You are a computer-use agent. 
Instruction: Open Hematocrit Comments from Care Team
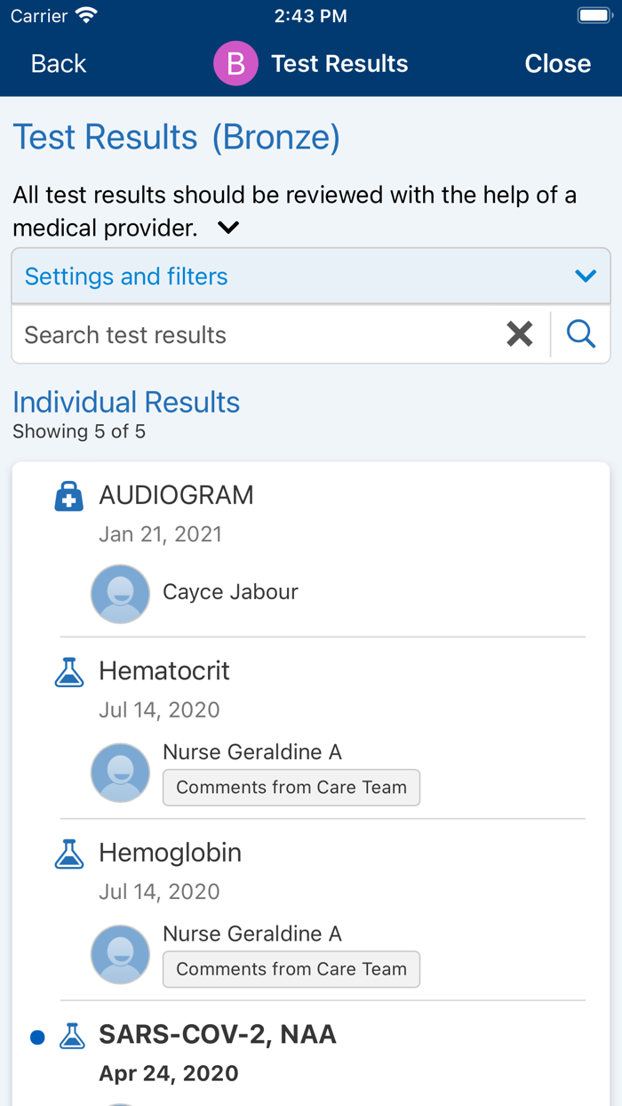[291, 788]
